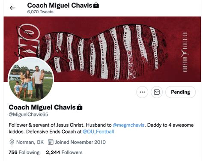Screen dimensions: 203x161
Task: Click the Pending follow request button
Action: point(180,92)
